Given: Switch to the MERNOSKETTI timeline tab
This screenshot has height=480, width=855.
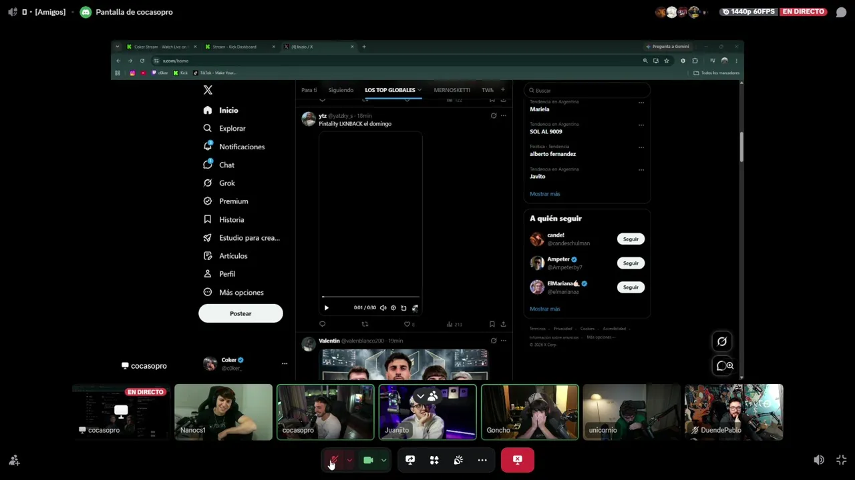Looking at the screenshot, I should click(x=452, y=90).
